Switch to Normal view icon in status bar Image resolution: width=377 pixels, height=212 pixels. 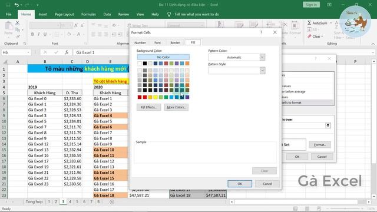[x=295, y=208]
